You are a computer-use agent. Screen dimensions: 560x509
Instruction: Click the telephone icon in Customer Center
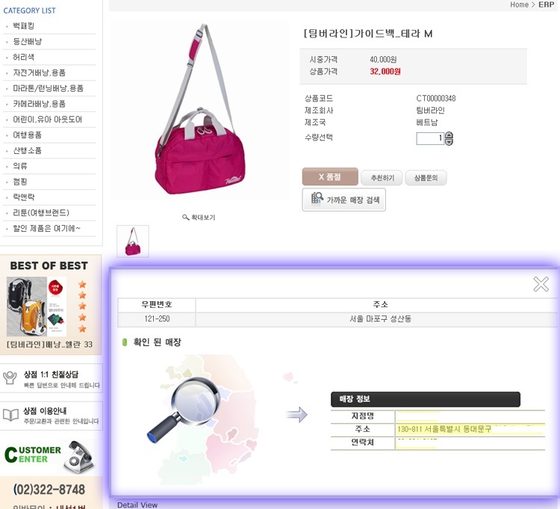[79, 457]
